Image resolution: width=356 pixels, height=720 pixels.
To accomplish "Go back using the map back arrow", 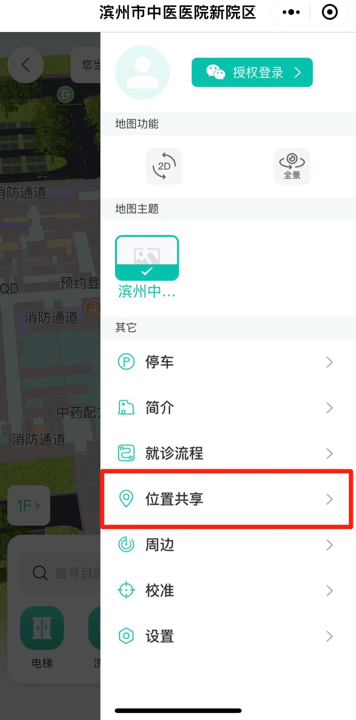I will point(25,65).
